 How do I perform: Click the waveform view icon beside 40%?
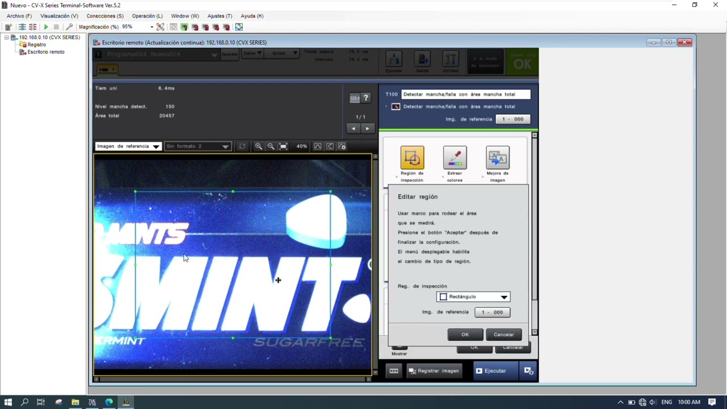(317, 146)
